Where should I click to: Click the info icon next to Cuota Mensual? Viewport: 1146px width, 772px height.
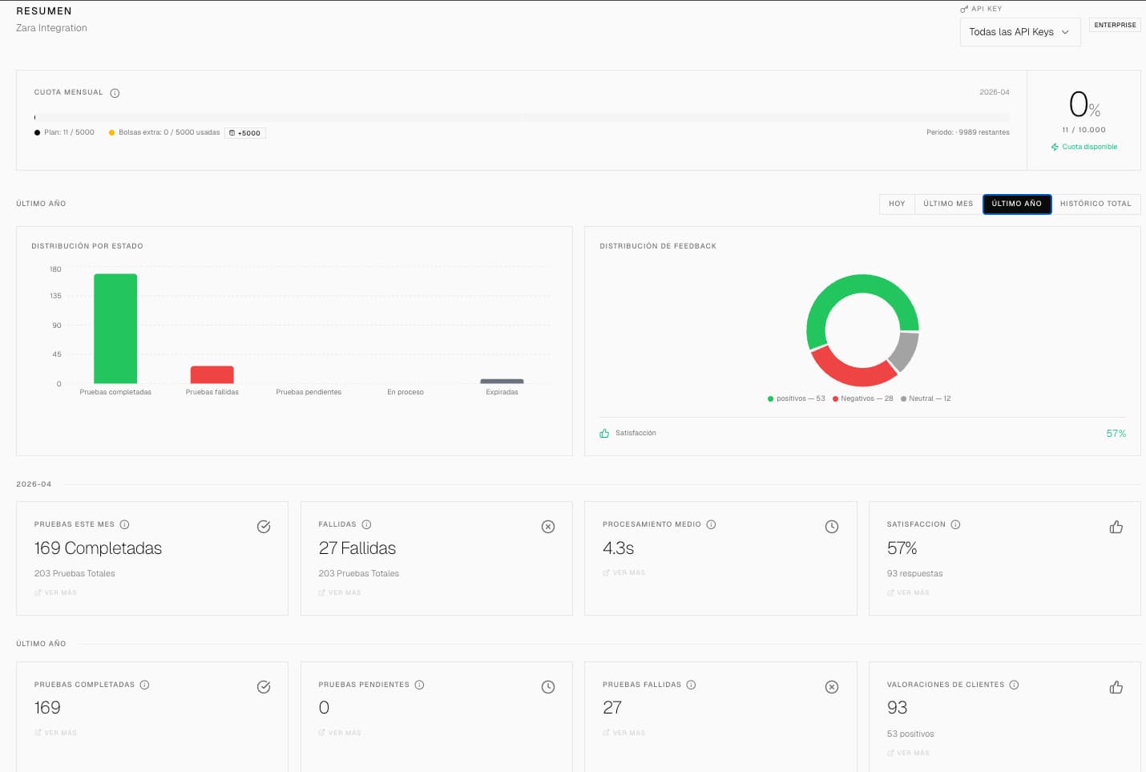[115, 93]
